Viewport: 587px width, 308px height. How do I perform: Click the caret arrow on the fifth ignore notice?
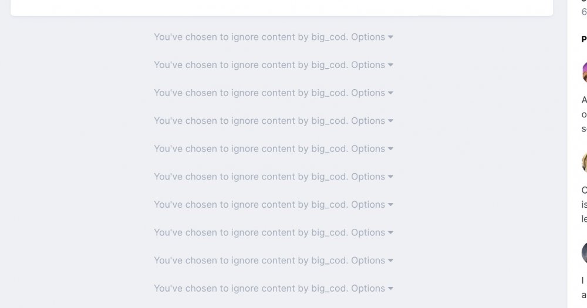pyautogui.click(x=390, y=149)
